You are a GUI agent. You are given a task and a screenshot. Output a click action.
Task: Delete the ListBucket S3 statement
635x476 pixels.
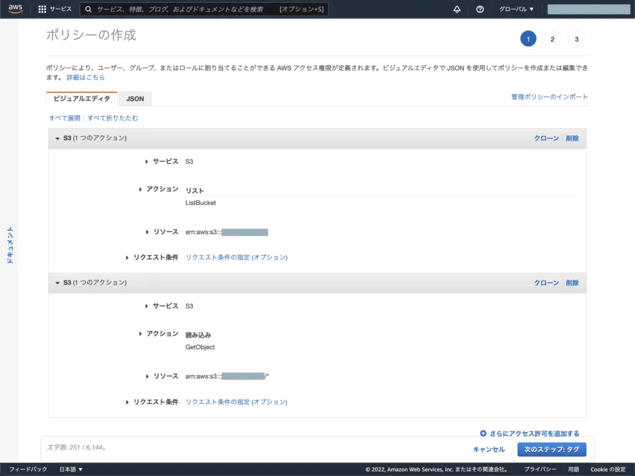click(x=572, y=138)
